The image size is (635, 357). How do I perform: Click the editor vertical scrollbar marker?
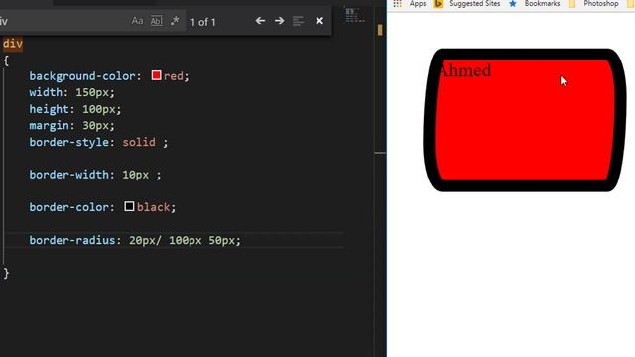pos(380,30)
